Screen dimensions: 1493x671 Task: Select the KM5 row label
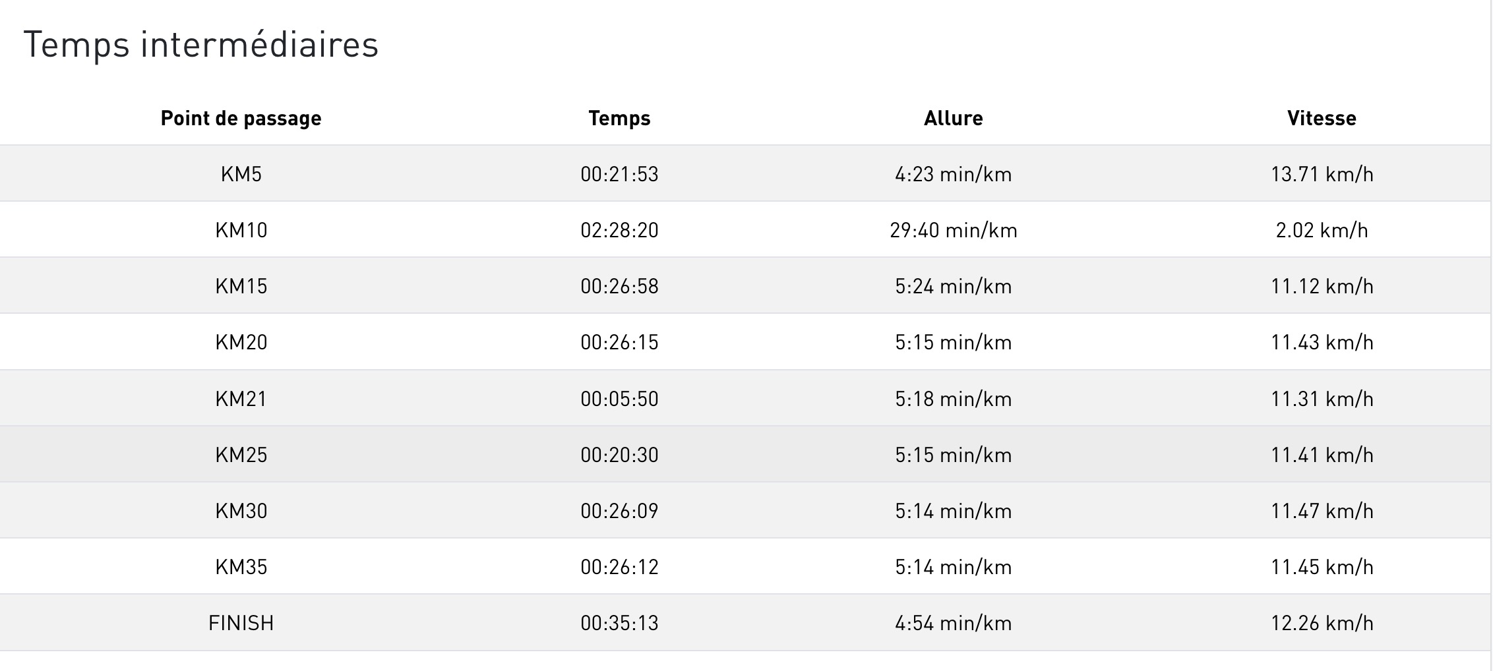point(241,174)
